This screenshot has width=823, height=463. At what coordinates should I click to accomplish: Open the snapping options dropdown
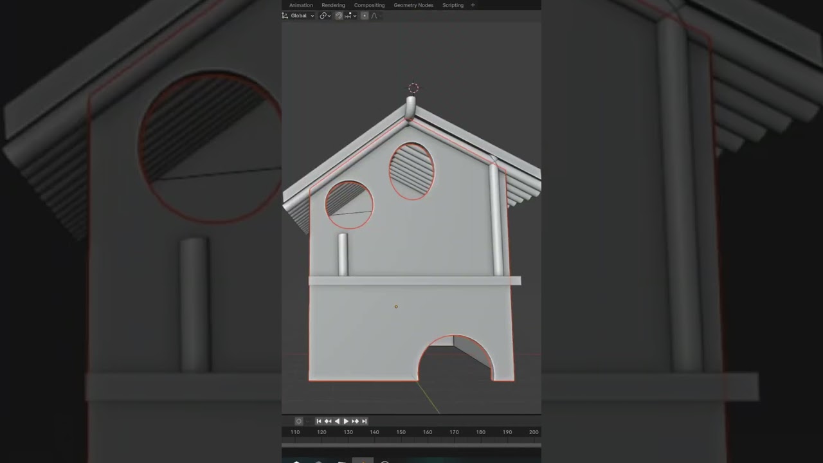[x=350, y=15]
